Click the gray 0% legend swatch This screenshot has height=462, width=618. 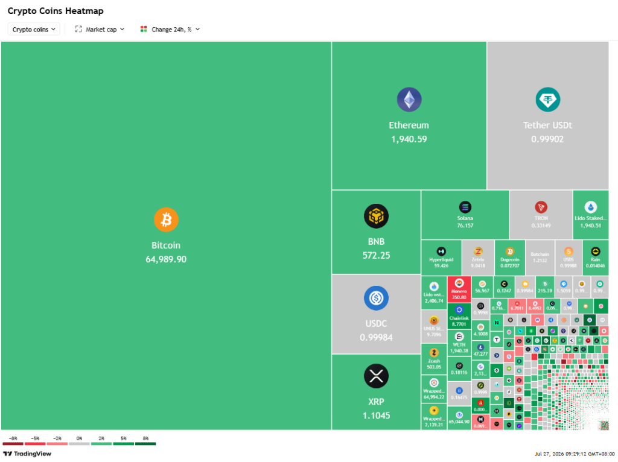[79, 444]
